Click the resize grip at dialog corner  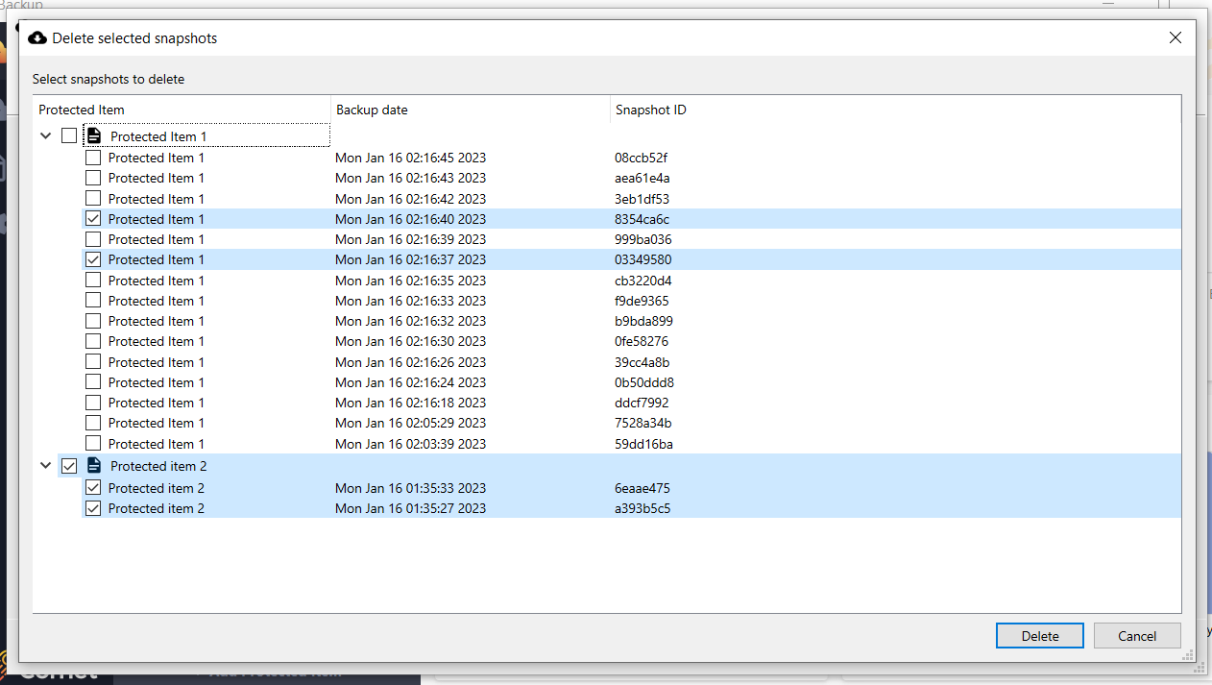1187,654
